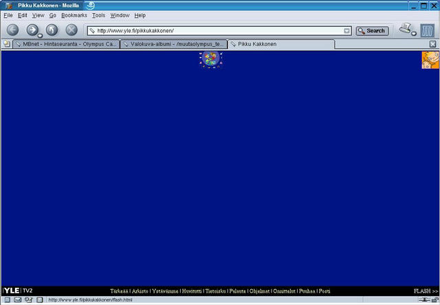Open the Palaute link

(x=238, y=291)
